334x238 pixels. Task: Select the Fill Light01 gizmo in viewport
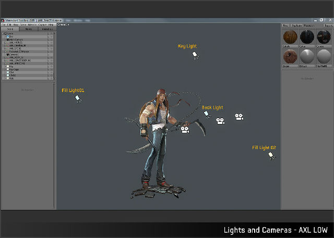click(x=78, y=99)
